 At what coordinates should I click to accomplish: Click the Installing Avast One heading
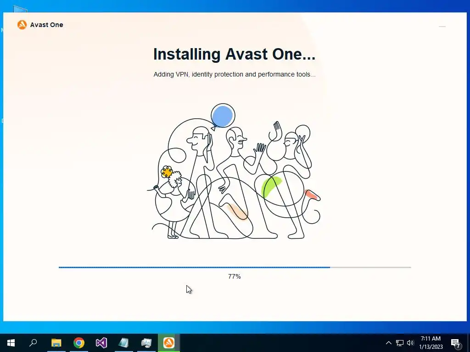[x=234, y=54]
